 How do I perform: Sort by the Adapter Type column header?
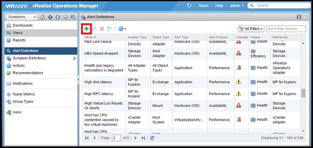coord(138,37)
